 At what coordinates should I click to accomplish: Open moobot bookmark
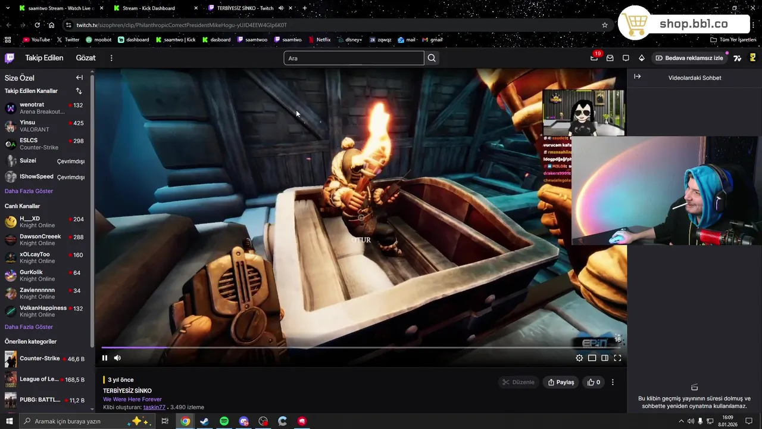click(98, 40)
